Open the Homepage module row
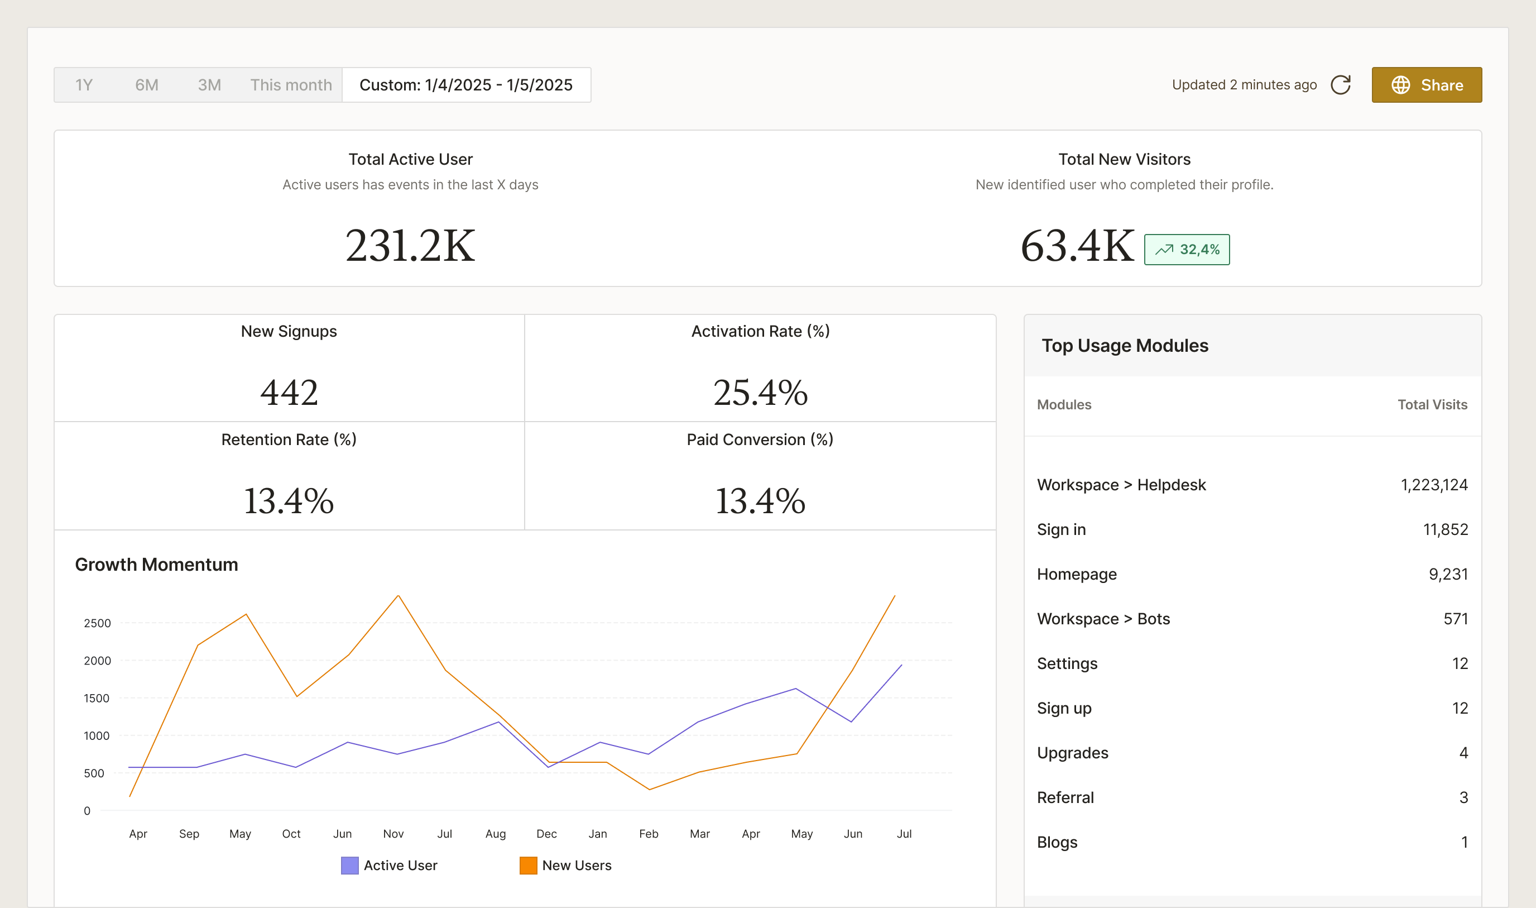Screen dimensions: 1536x908 tap(1077, 574)
